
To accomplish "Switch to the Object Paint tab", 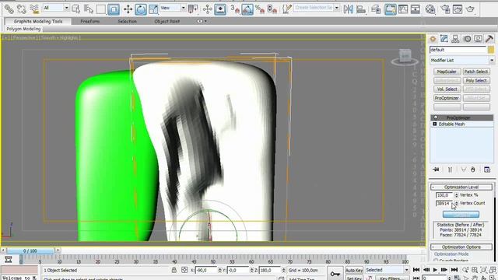I will click(167, 21).
